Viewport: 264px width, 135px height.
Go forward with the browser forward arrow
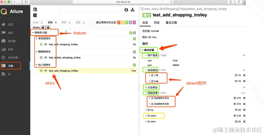pos(19,2)
